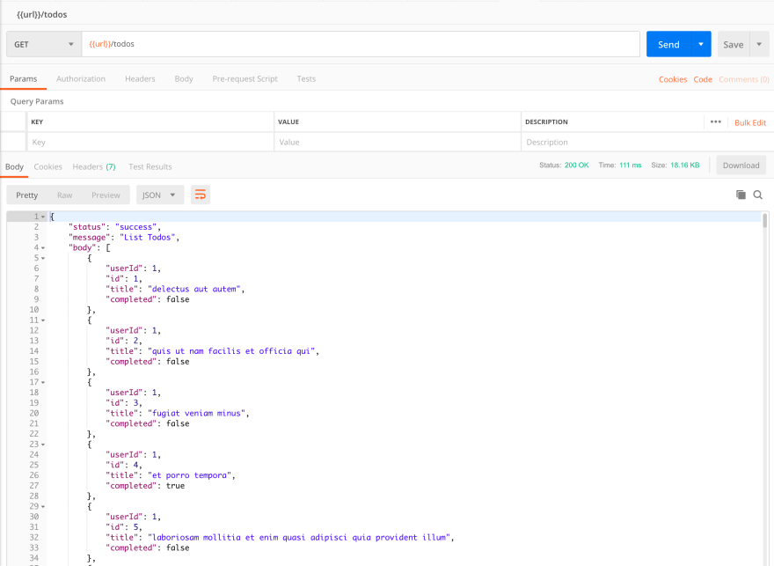Image resolution: width=774 pixels, height=566 pixels.
Task: Open the Code link
Action: pos(703,79)
